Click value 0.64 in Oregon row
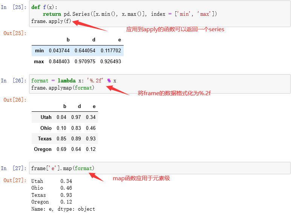The image size is (291, 213). click(x=76, y=149)
